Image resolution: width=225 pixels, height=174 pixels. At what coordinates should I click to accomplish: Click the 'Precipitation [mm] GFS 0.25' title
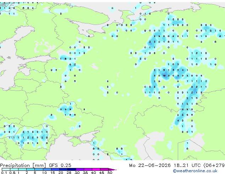coord(35,165)
